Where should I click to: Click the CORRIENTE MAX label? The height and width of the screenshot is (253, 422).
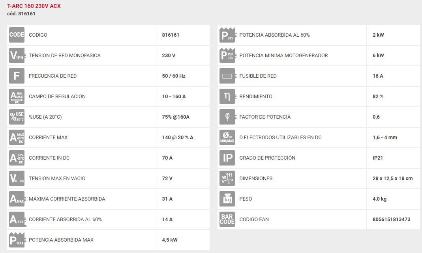48,138
